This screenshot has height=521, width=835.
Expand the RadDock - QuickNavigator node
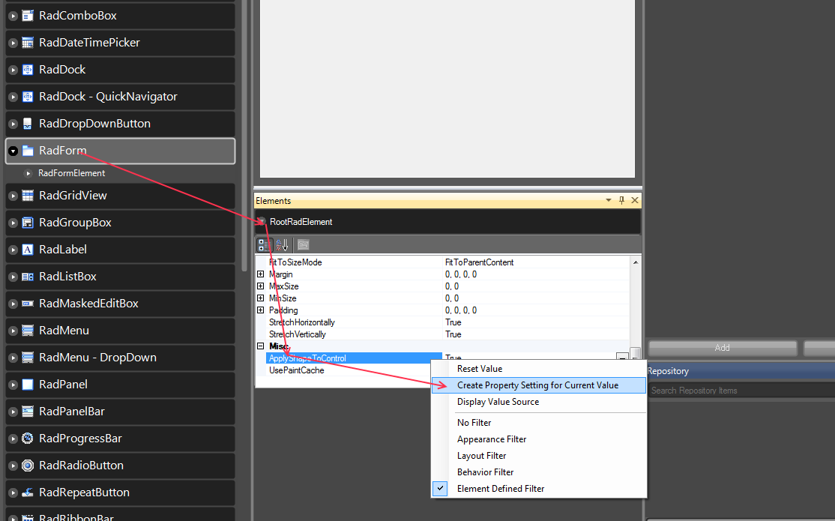[x=13, y=97]
